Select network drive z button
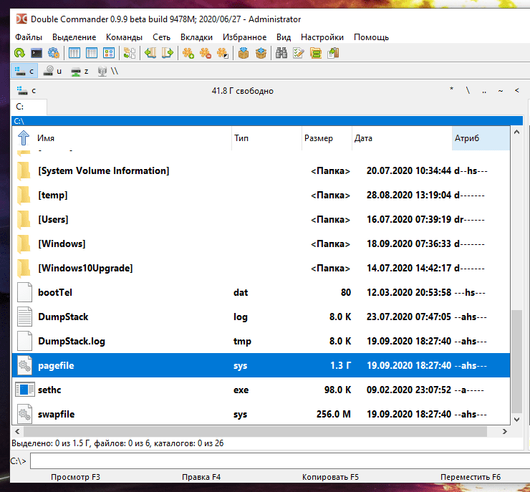530x492 pixels. pos(80,71)
